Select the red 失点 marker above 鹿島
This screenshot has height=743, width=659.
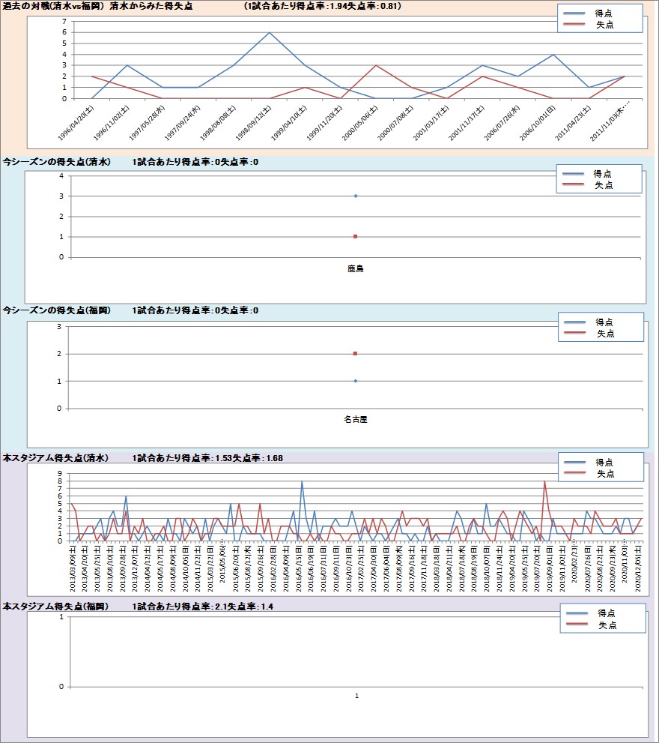point(355,236)
